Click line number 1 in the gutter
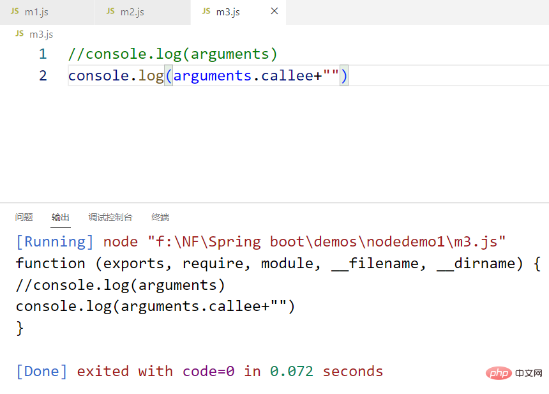The image size is (549, 394). click(x=43, y=54)
